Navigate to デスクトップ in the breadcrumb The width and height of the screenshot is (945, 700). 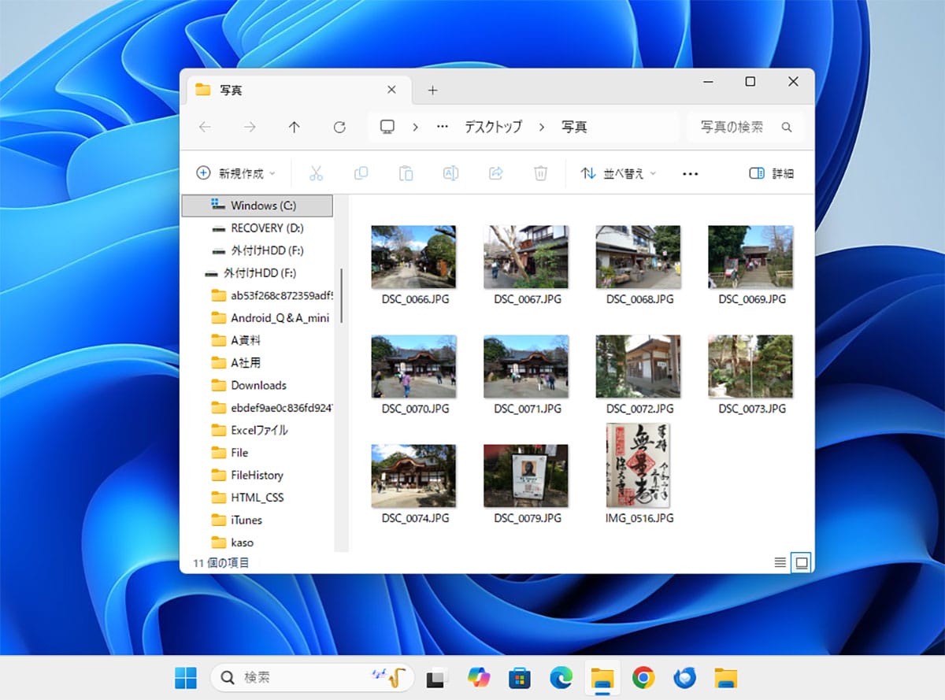494,127
